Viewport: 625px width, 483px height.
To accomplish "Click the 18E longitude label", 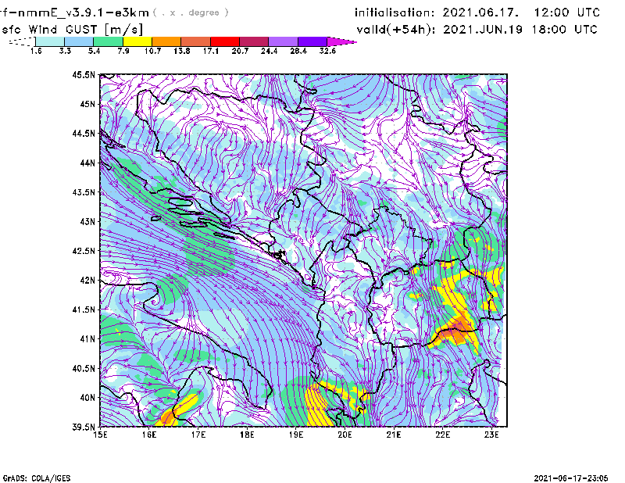I will click(x=247, y=435).
